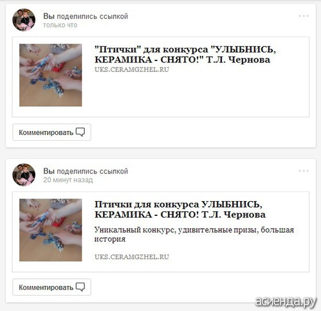This screenshot has width=321, height=311.
Task: Open UKS.CERAMGZHEL.RU domain link in second post
Action: [x=132, y=256]
